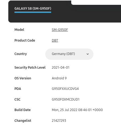Click the PDA field label
The image size is (121, 125).
pyautogui.click(x=18, y=89)
